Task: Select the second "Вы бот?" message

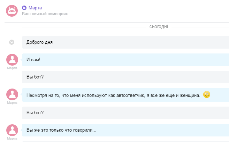Action: click(35, 112)
